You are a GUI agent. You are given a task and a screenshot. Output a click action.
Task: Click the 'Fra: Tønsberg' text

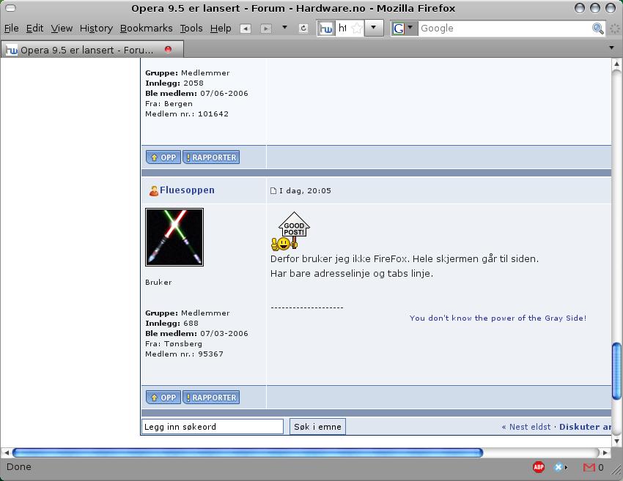(x=174, y=343)
